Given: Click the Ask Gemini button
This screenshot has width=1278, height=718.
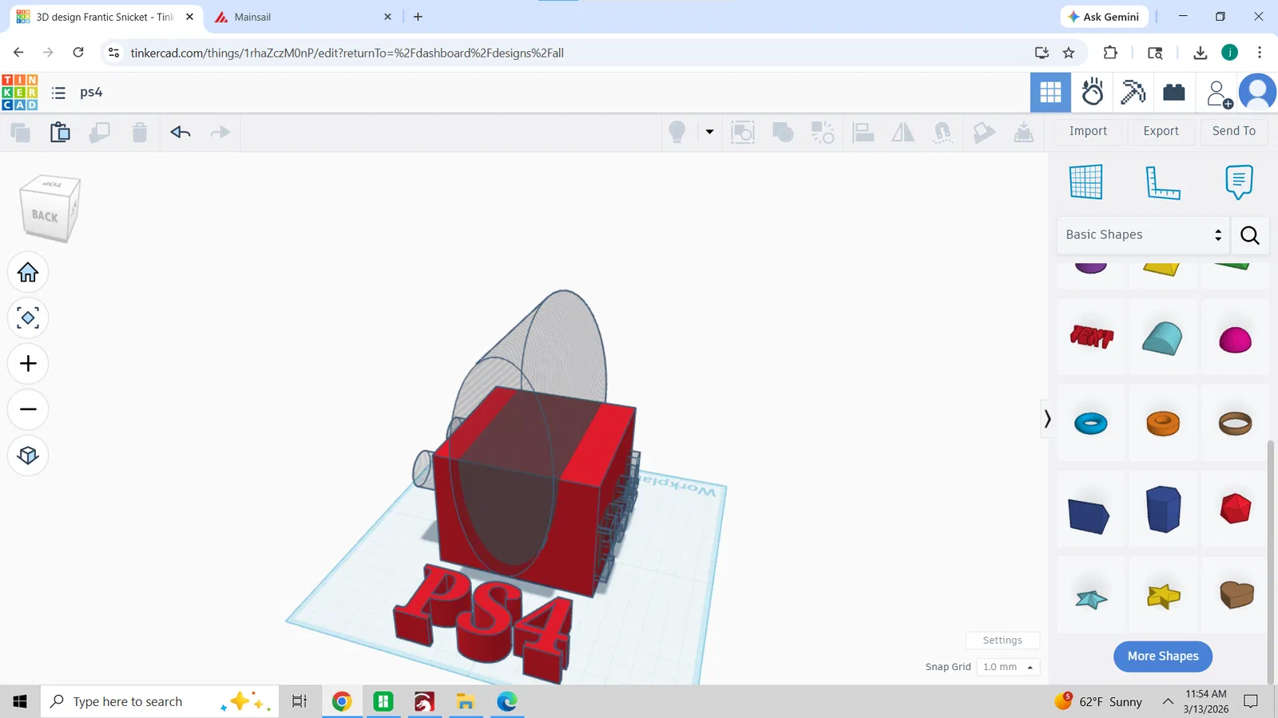Looking at the screenshot, I should (x=1104, y=17).
